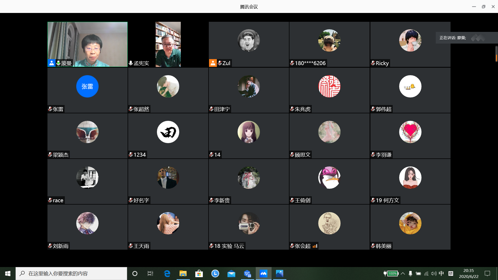Open the volume control in system tray
Viewport: 498px width, 280px height.
(434, 274)
